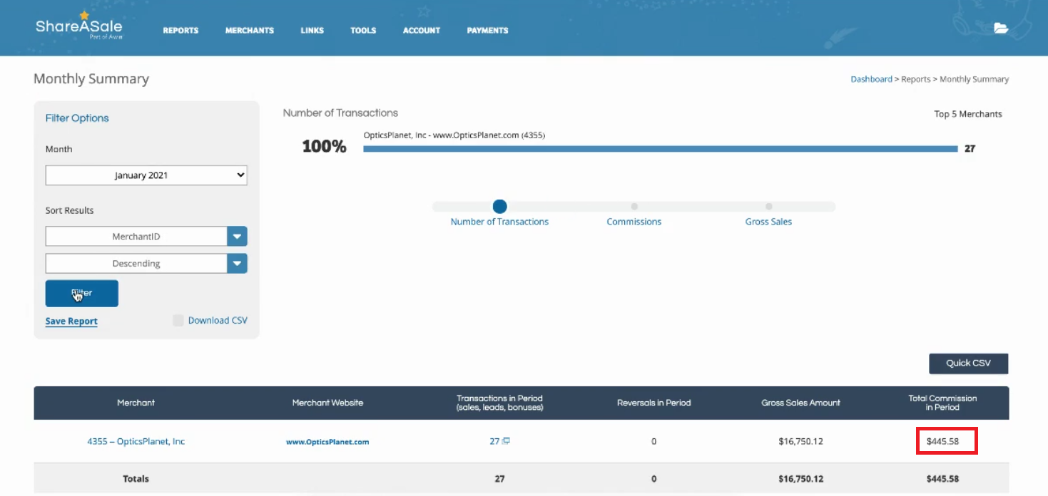The width and height of the screenshot is (1048, 496).
Task: Click the Gross Sales Amount column header
Action: [800, 403]
